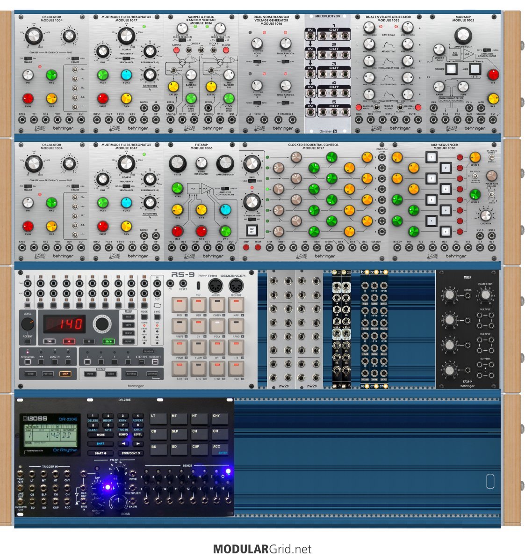This screenshot has width=525, height=559.
Task: Toggle NOTE RPT on RS-9
Action: (x=155, y=362)
